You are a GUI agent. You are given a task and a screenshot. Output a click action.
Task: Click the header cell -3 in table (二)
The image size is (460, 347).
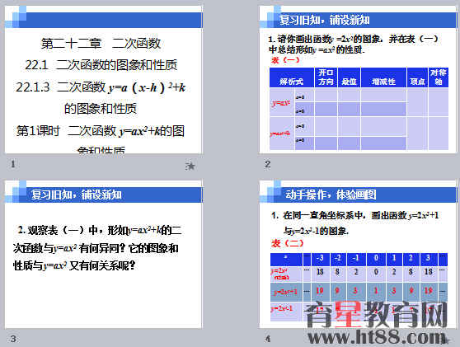point(320,259)
